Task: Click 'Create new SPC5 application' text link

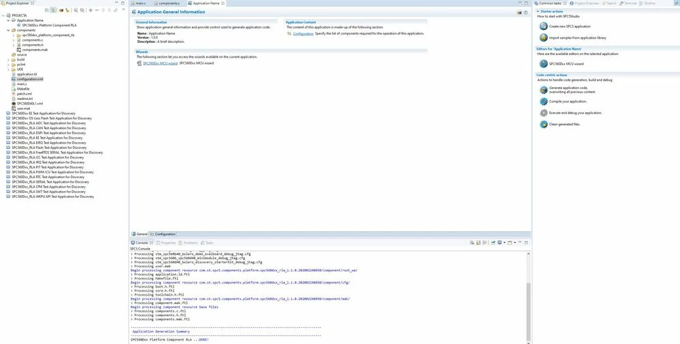Action: click(570, 27)
